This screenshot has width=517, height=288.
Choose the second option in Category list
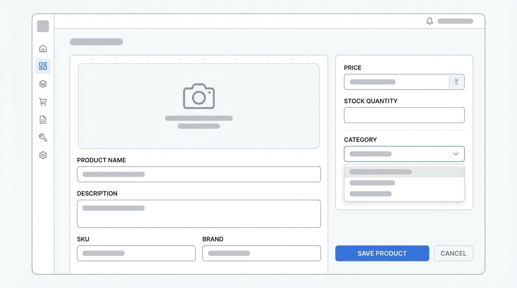click(x=404, y=183)
